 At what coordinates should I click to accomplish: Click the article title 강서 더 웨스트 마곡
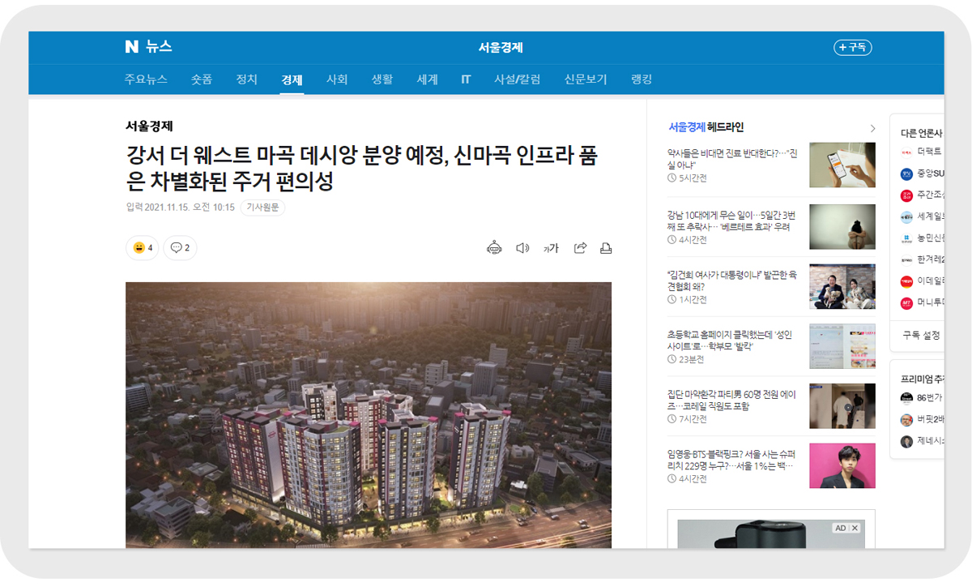coord(361,169)
